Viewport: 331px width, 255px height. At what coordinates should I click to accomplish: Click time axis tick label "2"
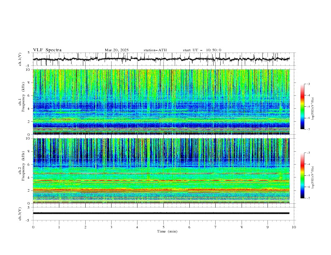(85, 227)
